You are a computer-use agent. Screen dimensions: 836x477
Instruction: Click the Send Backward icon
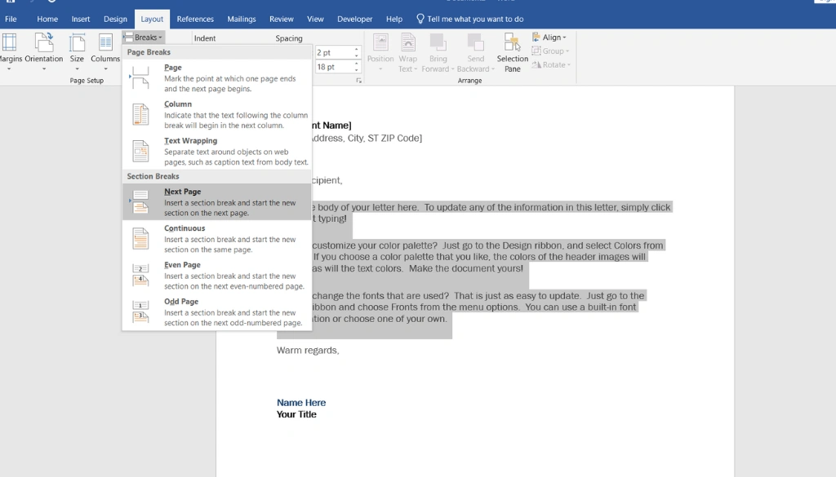(x=475, y=42)
